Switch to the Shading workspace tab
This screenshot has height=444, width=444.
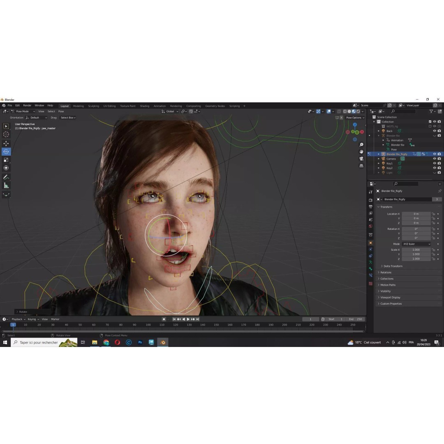(144, 106)
